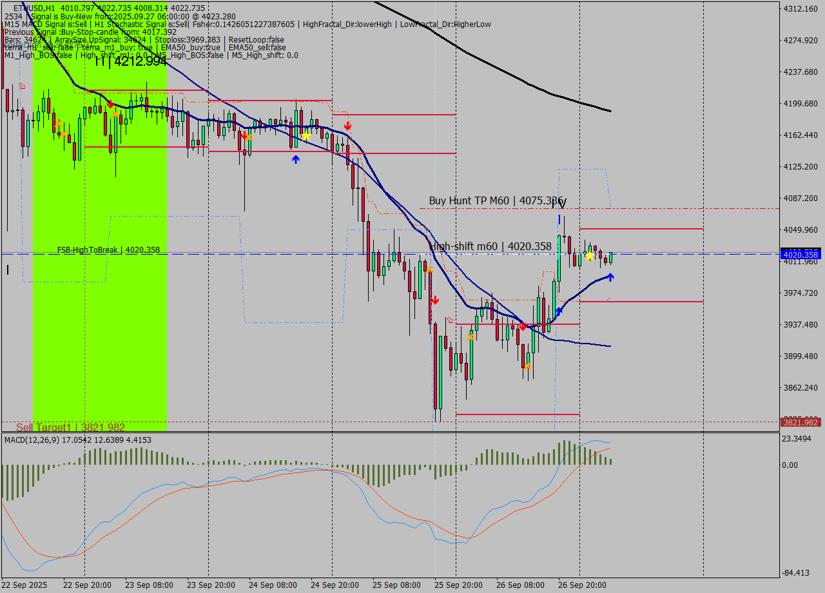Select the FSB-HighToBreak 4020.358 label

pos(108,250)
